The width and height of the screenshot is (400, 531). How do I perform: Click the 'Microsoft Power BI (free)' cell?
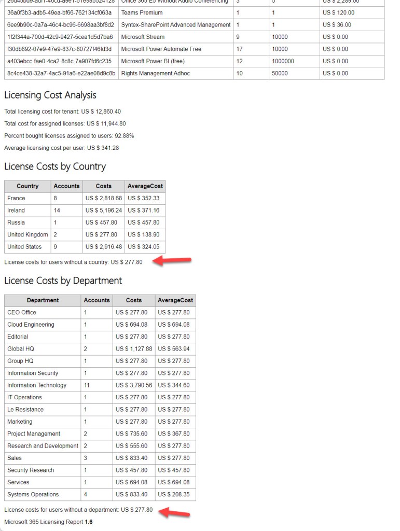point(176,61)
